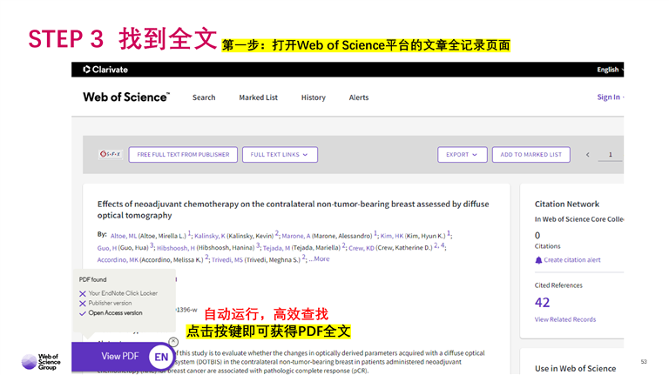Go to the previous record arrow

(587, 155)
